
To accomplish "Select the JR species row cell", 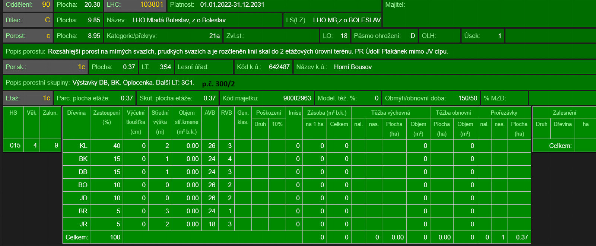I will coord(76,224).
